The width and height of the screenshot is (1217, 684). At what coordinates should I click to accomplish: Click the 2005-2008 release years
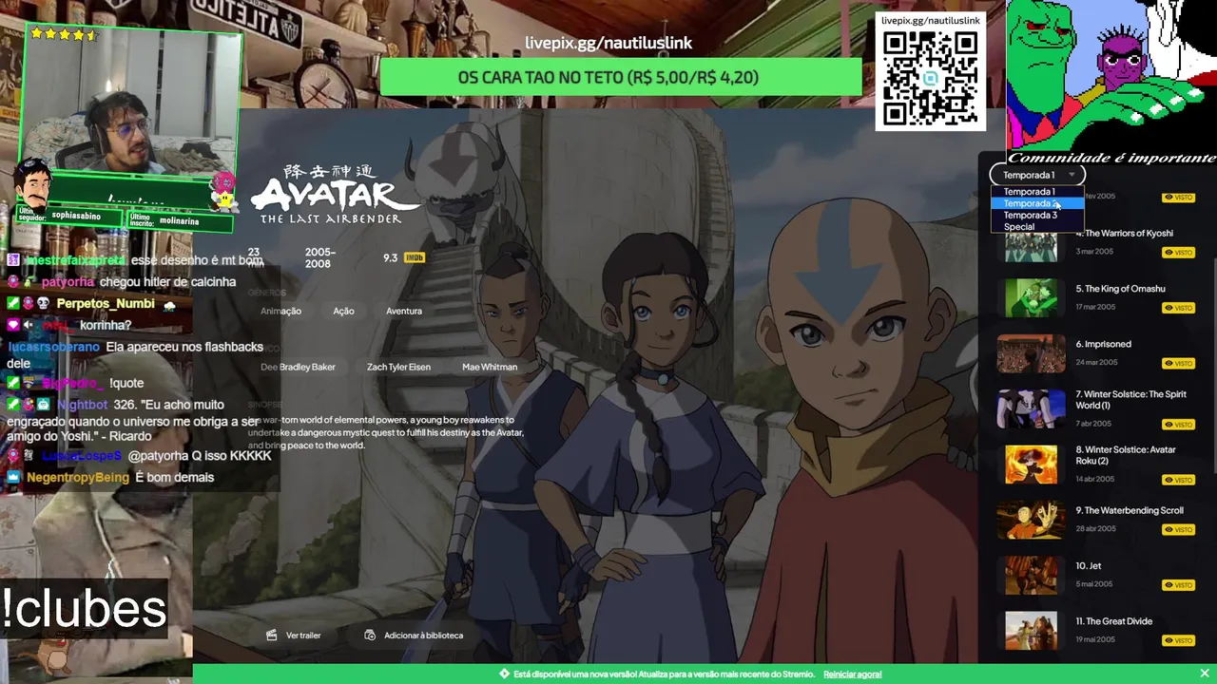[319, 257]
